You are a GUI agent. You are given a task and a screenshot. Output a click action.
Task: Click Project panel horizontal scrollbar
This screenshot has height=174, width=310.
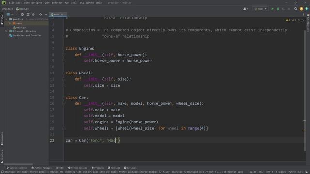coord(19,164)
